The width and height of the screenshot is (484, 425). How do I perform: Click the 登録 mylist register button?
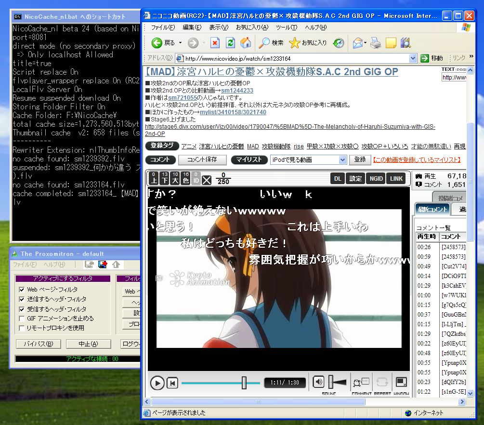(x=360, y=159)
